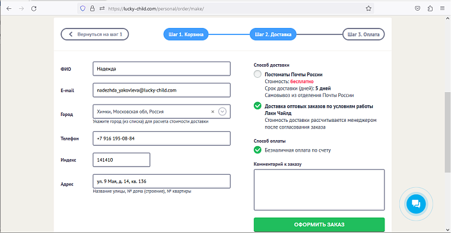Screen dimensions: 451x233
Task: Click the page vertical scrollbar thumb
Action: pos(447,133)
